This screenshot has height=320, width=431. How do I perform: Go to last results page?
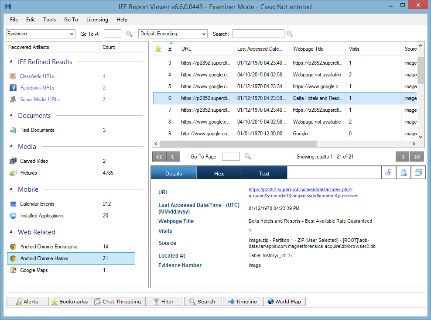click(x=417, y=157)
